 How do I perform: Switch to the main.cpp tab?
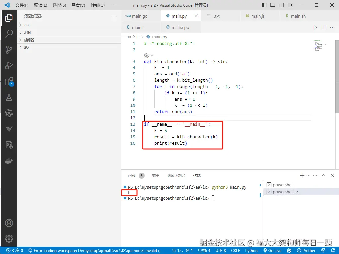181,27
